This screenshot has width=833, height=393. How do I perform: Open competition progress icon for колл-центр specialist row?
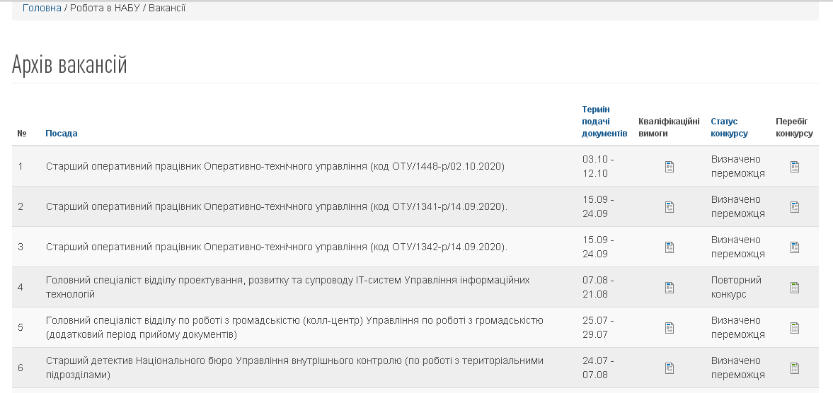coord(795,328)
